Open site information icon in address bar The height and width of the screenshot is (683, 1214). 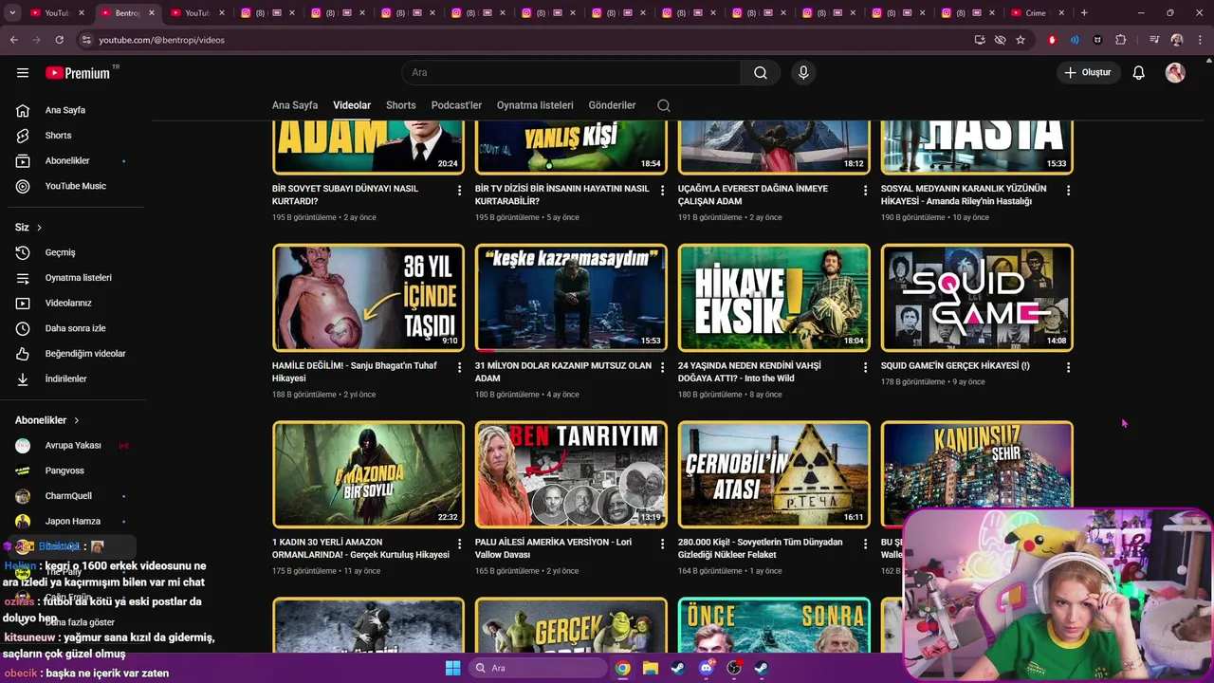pyautogui.click(x=86, y=40)
